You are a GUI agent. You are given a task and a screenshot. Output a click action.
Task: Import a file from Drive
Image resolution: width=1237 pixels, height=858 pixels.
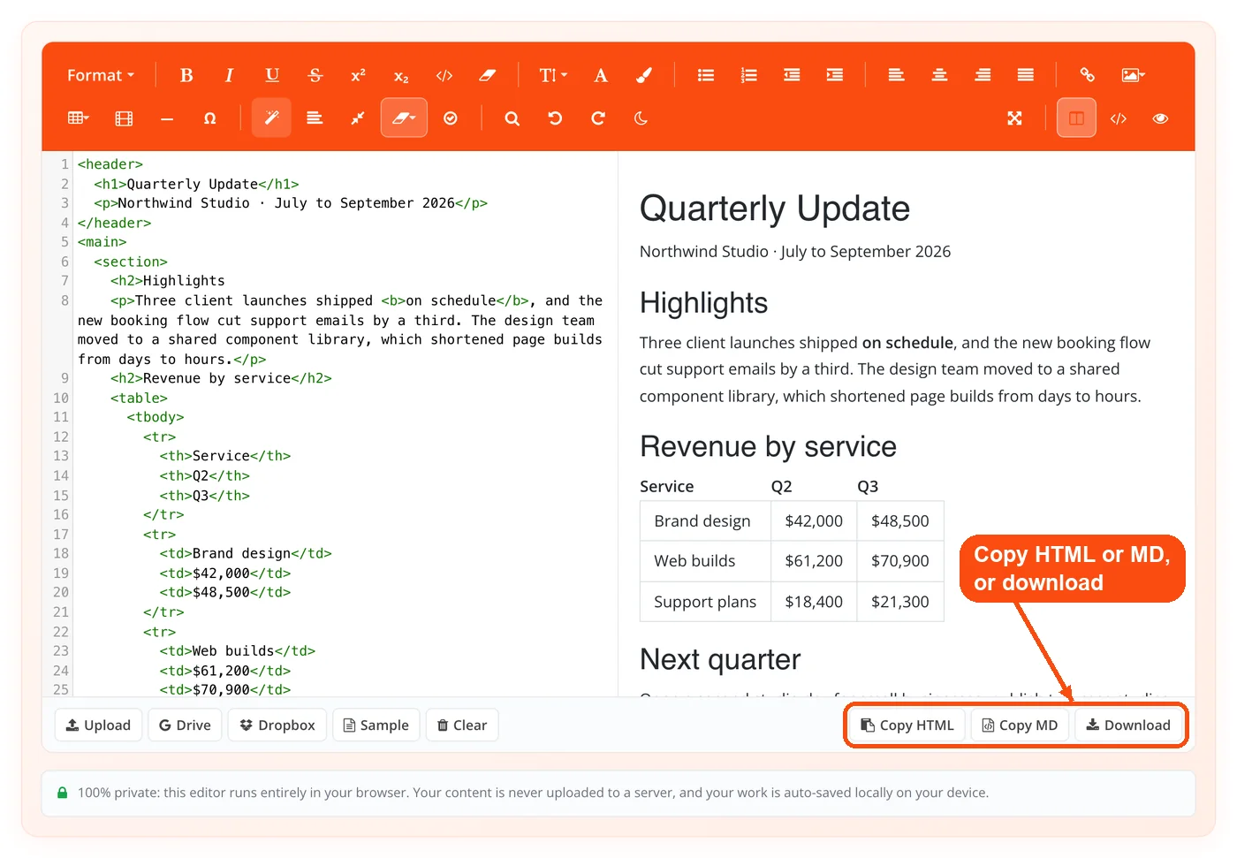point(185,725)
